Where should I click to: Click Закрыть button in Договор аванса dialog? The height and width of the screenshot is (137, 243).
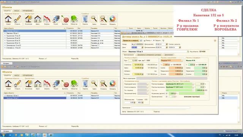click(157, 41)
